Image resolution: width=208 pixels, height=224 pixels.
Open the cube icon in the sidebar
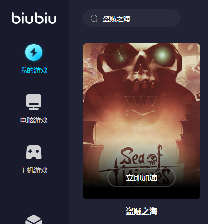pyautogui.click(x=34, y=219)
